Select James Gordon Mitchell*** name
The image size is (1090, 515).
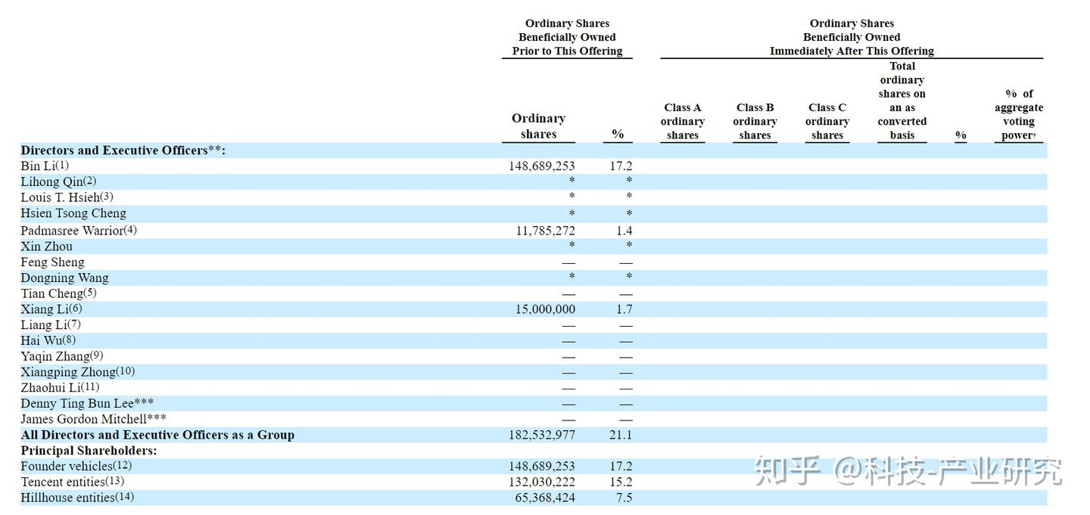[94, 419]
